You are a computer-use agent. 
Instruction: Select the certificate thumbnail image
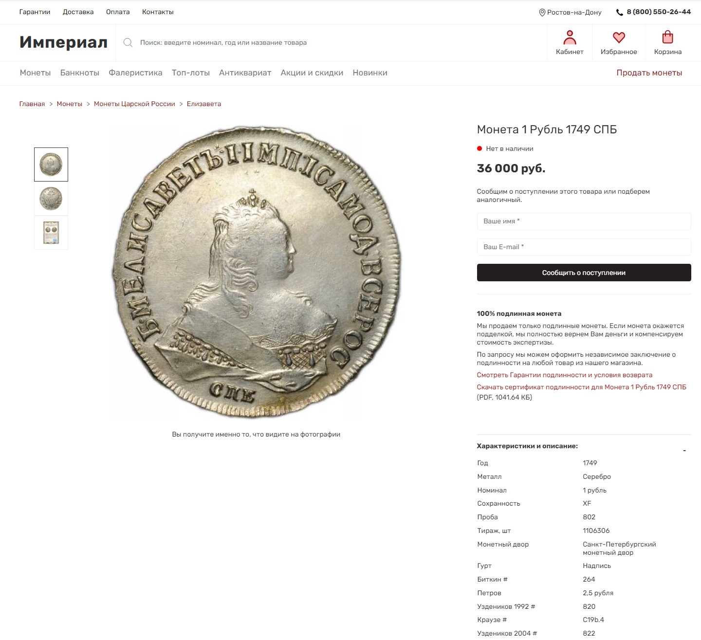click(x=51, y=233)
